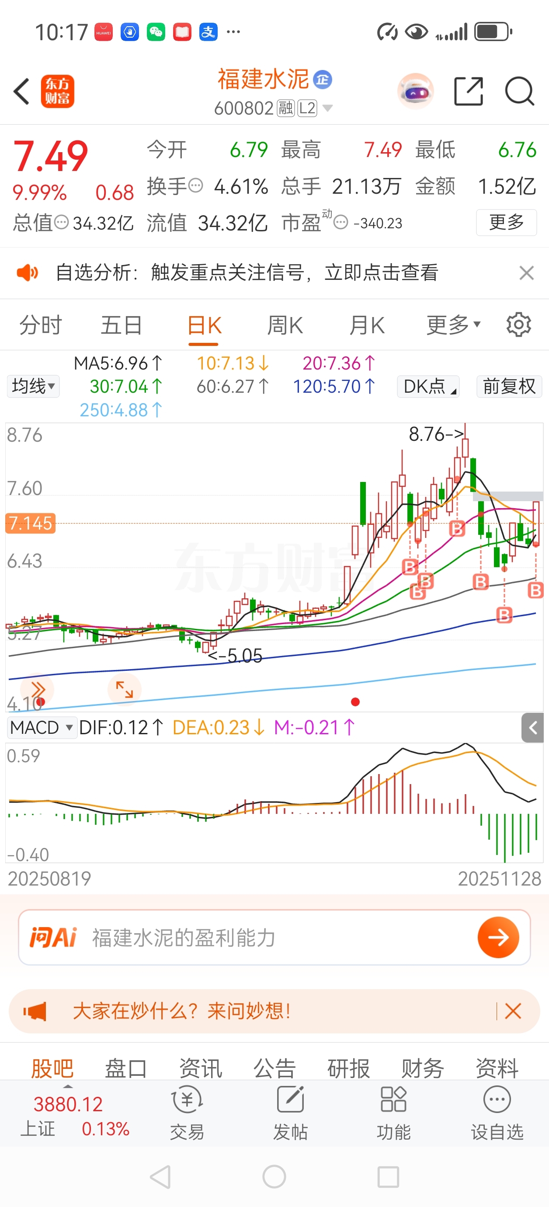Tap the fullscreen arrows icon on chart
Screen dimensions: 549x1207
point(124,690)
